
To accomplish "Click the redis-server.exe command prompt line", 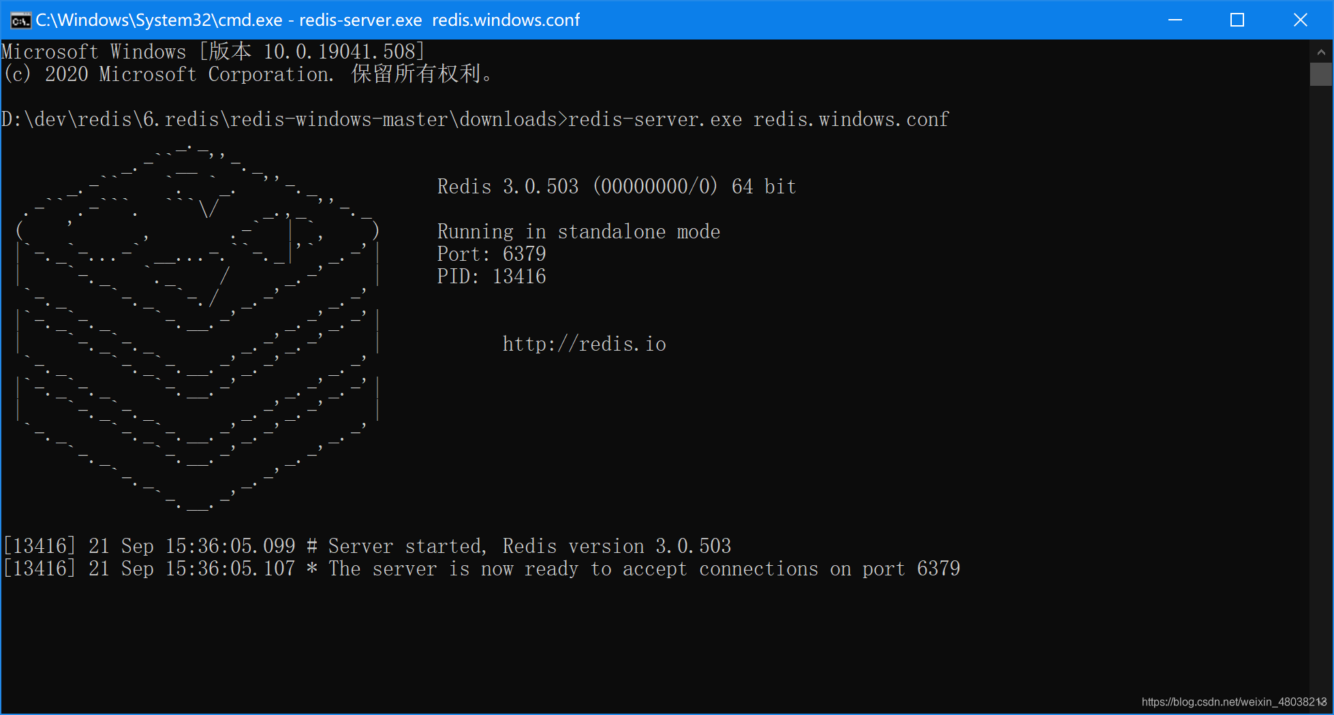I will point(475,120).
